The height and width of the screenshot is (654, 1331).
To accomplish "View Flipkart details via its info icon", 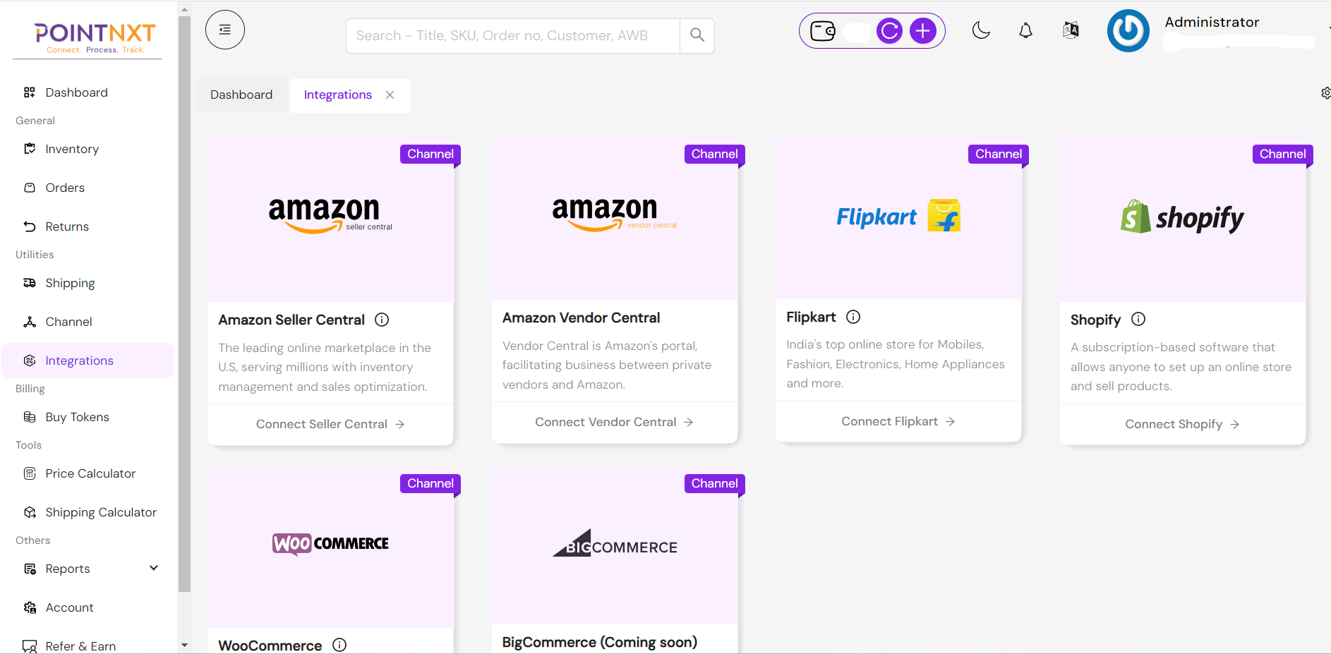I will (853, 317).
